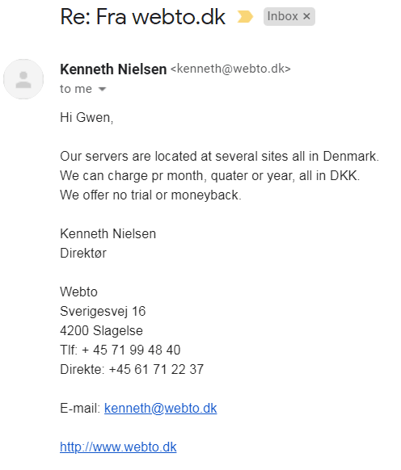Click the Sverigesvej 16 address line
This screenshot has height=470, width=401.
point(103,311)
